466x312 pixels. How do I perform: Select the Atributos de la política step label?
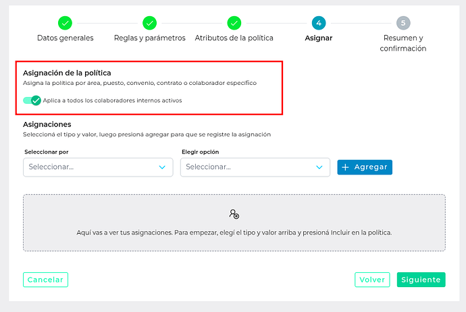pos(234,38)
